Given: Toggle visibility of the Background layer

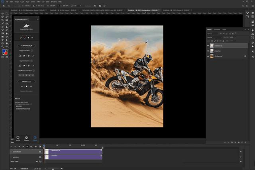Looking at the screenshot, I should coord(208,56).
